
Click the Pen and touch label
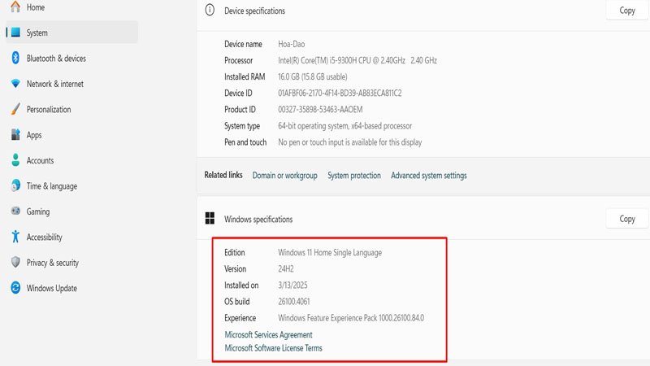[x=245, y=142]
